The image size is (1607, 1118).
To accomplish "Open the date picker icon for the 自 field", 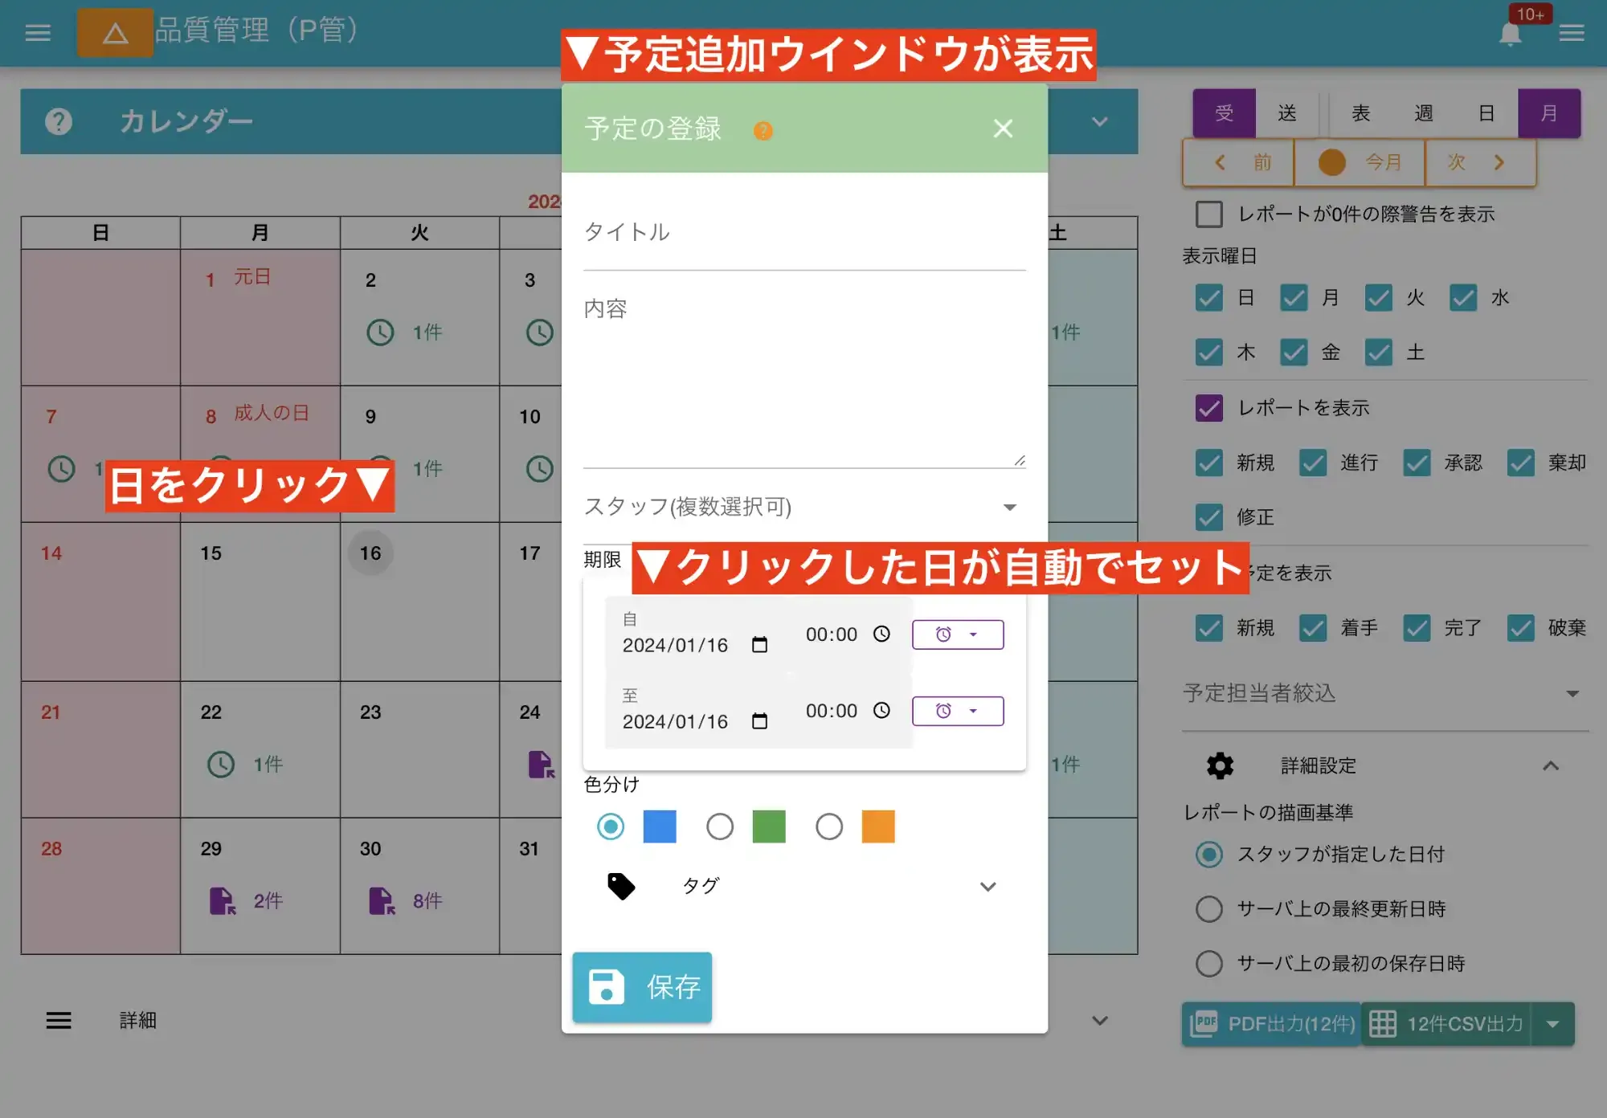I will pyautogui.click(x=759, y=643).
